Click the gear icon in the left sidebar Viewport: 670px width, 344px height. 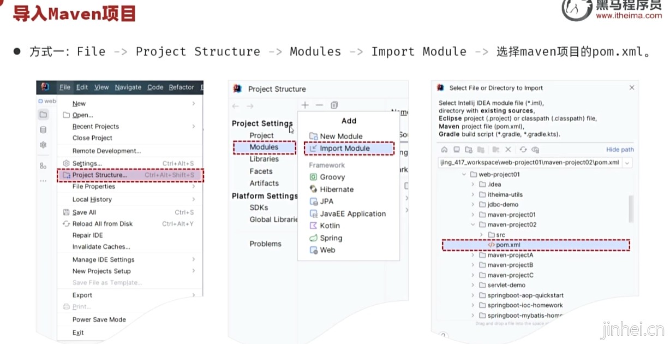(43, 145)
